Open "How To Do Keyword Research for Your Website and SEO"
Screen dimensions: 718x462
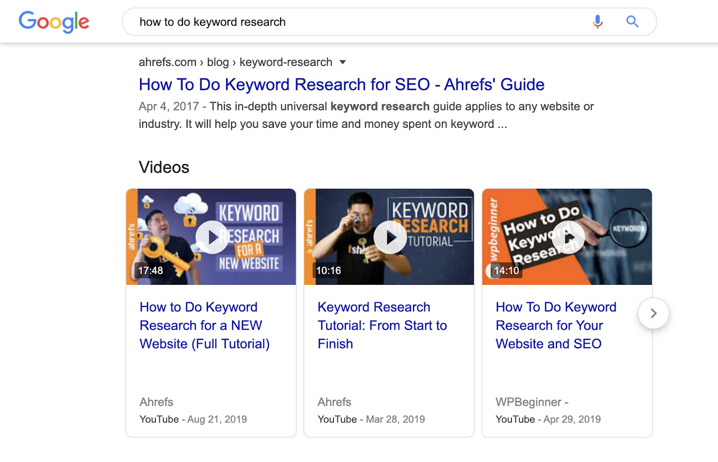(556, 325)
